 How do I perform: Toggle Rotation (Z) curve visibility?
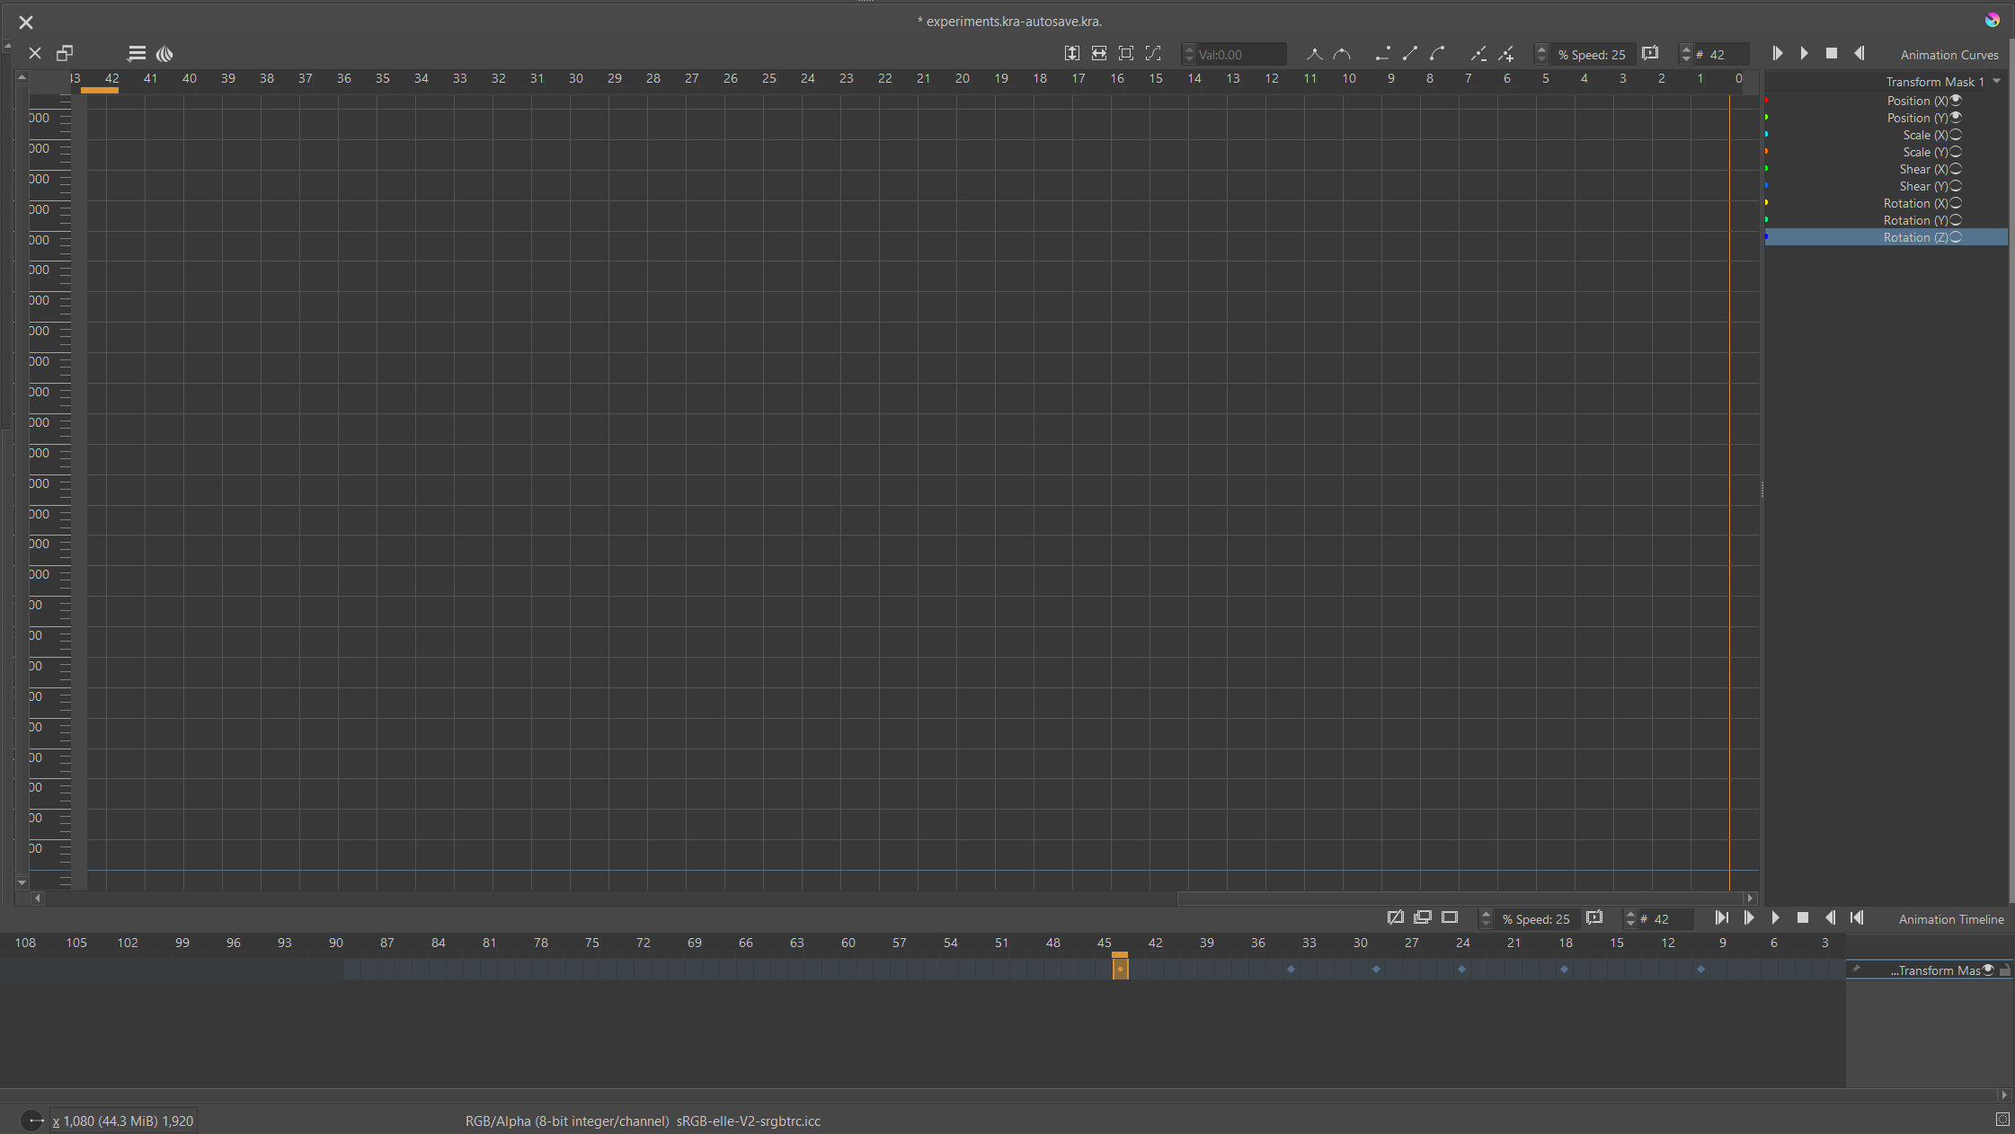1956,237
